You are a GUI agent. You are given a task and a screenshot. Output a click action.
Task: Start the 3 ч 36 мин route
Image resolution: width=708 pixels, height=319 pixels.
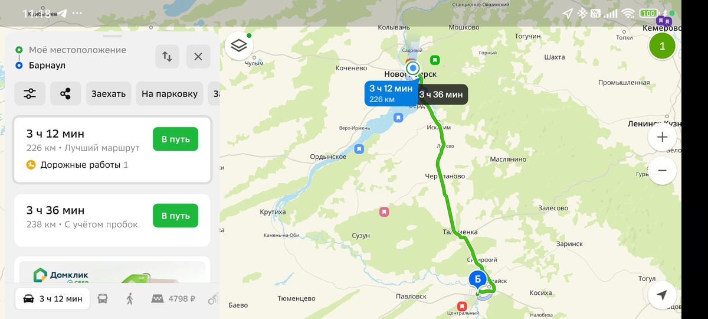pyautogui.click(x=175, y=216)
